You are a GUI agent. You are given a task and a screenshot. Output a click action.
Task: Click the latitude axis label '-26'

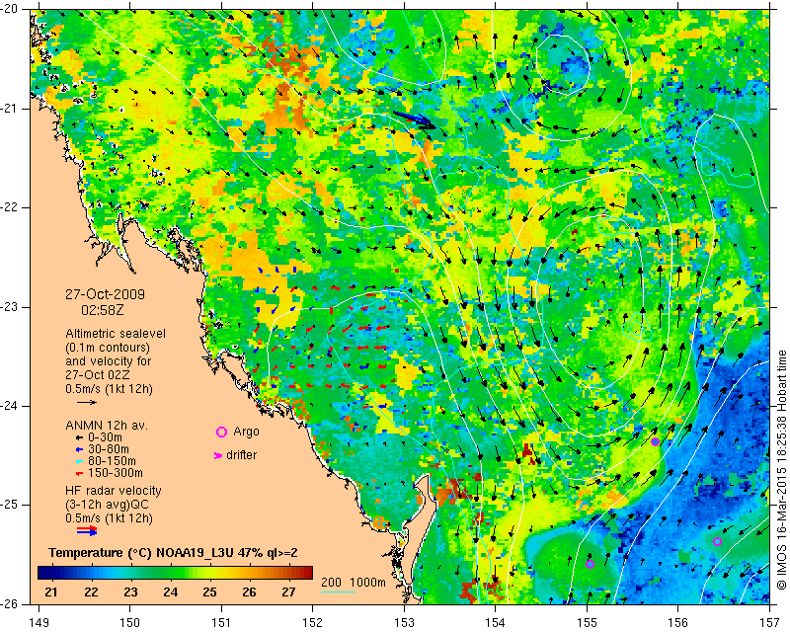[11, 604]
